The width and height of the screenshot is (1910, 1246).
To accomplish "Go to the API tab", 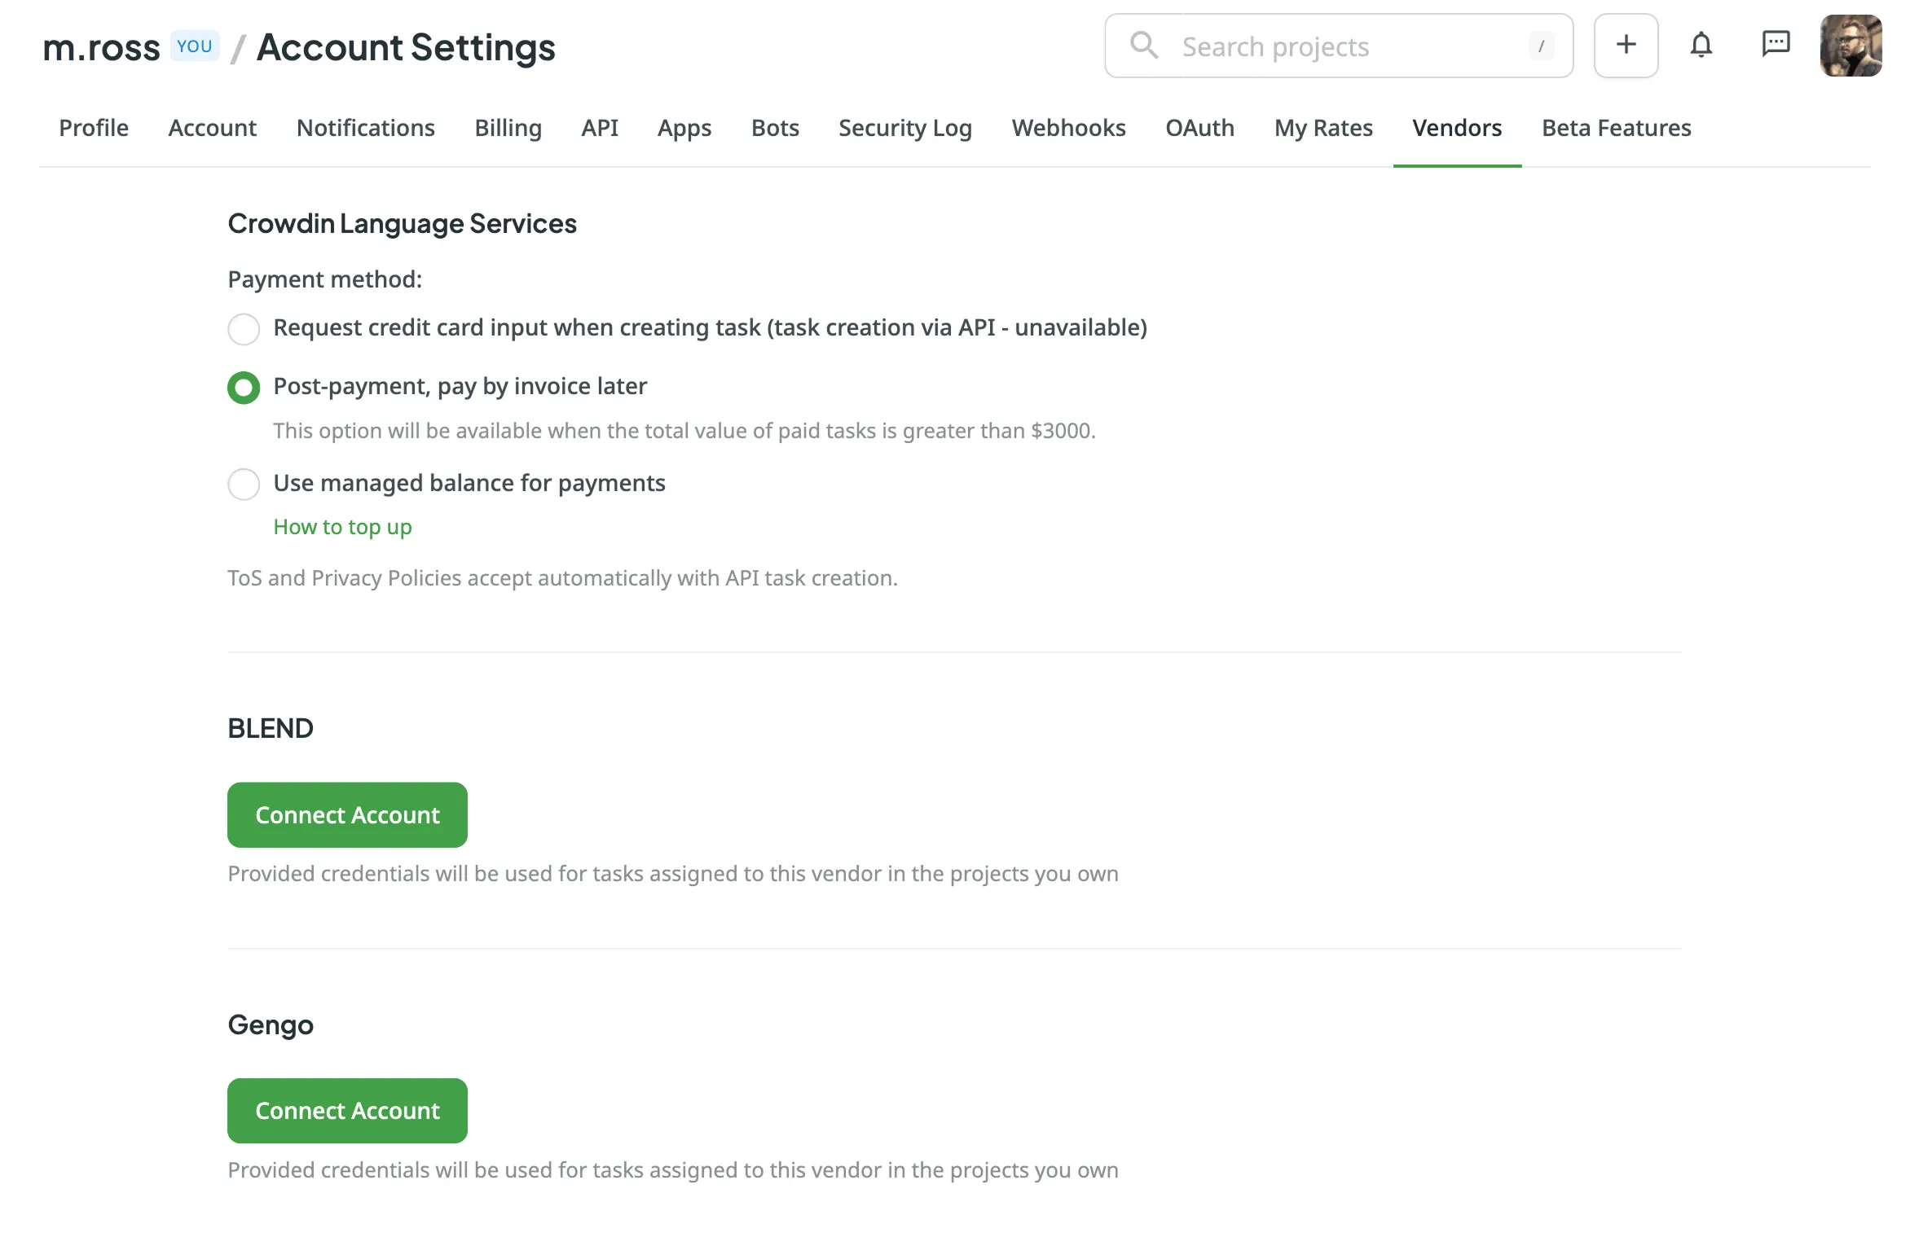I will click(599, 128).
